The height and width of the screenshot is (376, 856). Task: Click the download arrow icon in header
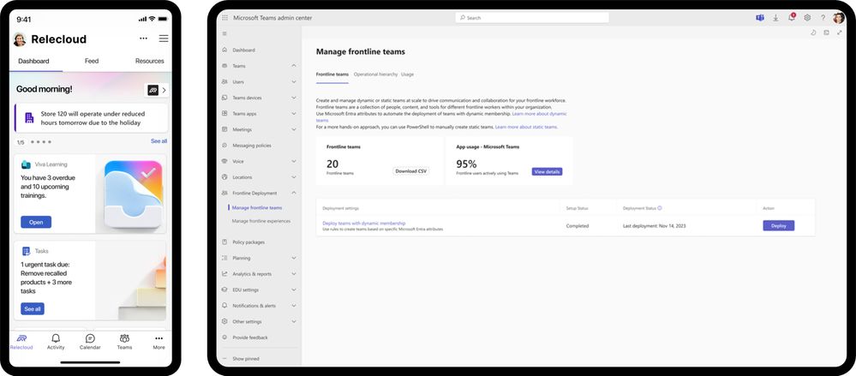click(x=775, y=17)
